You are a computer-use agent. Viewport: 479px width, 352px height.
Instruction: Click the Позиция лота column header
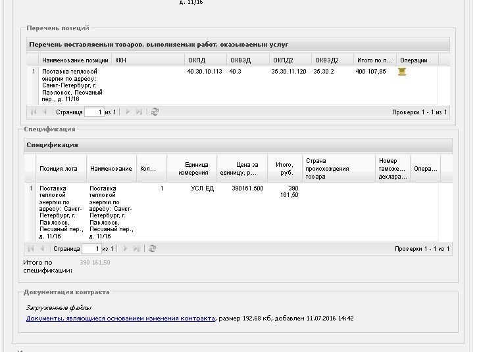click(61, 168)
